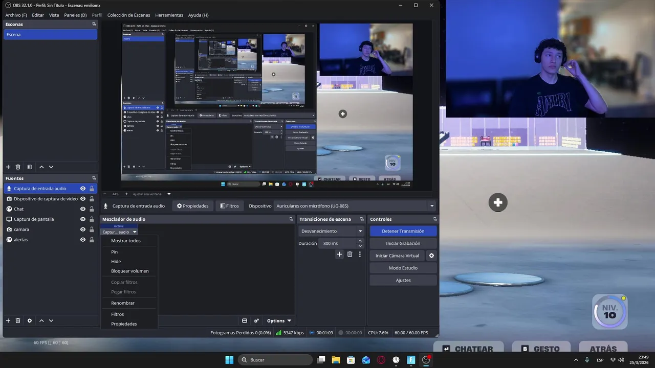Click the 300 ms duration field
655x368 pixels.
(337, 243)
